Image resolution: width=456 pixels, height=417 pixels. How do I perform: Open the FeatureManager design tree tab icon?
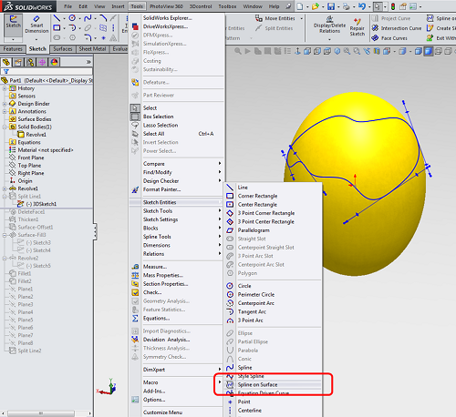pyautogui.click(x=6, y=63)
